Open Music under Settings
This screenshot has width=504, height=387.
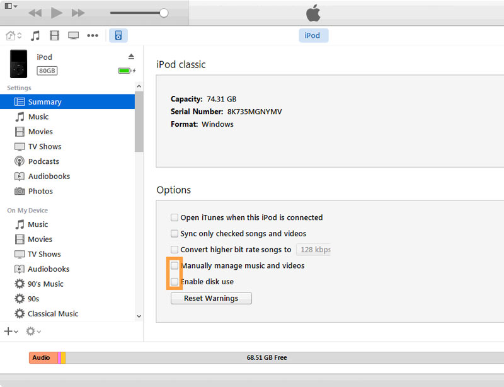(x=67, y=117)
